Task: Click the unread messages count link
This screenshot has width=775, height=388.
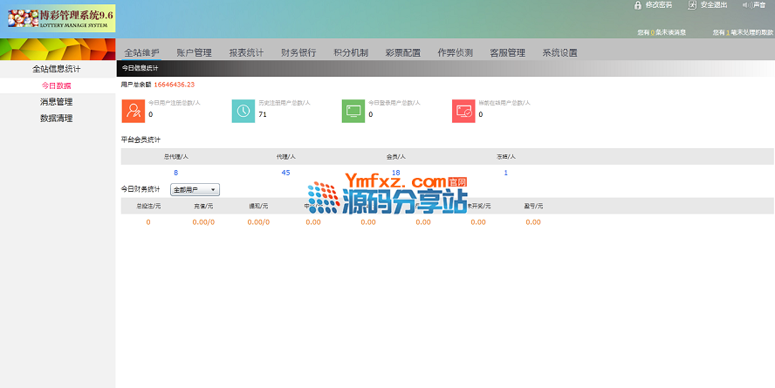Action: pos(654,32)
